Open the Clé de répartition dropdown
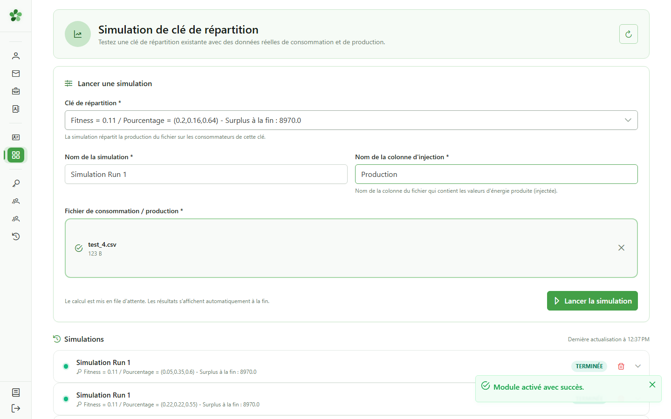The width and height of the screenshot is (671, 419). (x=351, y=120)
